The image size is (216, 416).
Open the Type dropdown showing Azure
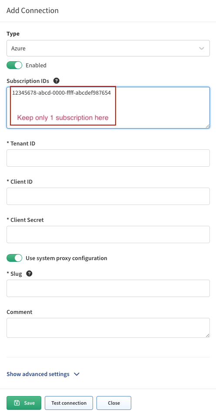coord(108,48)
